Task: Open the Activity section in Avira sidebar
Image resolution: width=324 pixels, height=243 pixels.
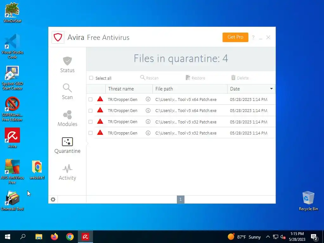Action: click(67, 172)
